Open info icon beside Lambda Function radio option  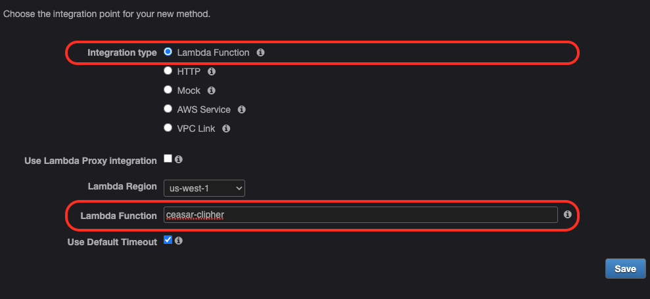[x=260, y=52]
